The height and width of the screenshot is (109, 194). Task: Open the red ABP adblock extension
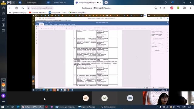[172, 8]
